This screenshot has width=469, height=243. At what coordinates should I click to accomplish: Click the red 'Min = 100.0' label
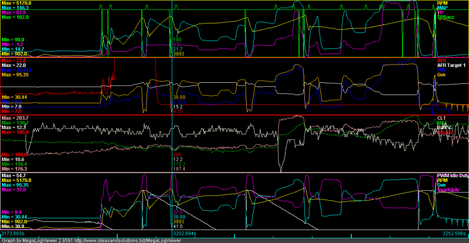point(13,154)
